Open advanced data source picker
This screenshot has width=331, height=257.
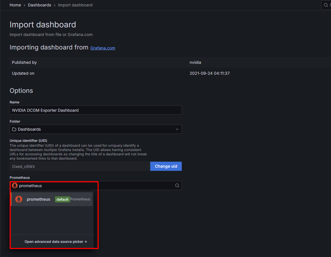(54, 242)
